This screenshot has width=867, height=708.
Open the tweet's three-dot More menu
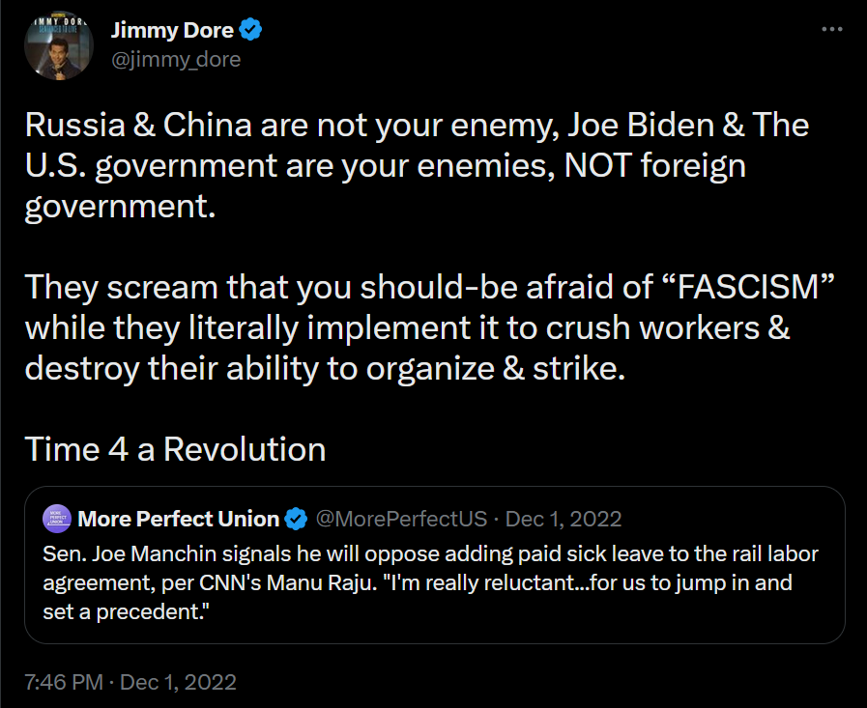click(x=831, y=30)
